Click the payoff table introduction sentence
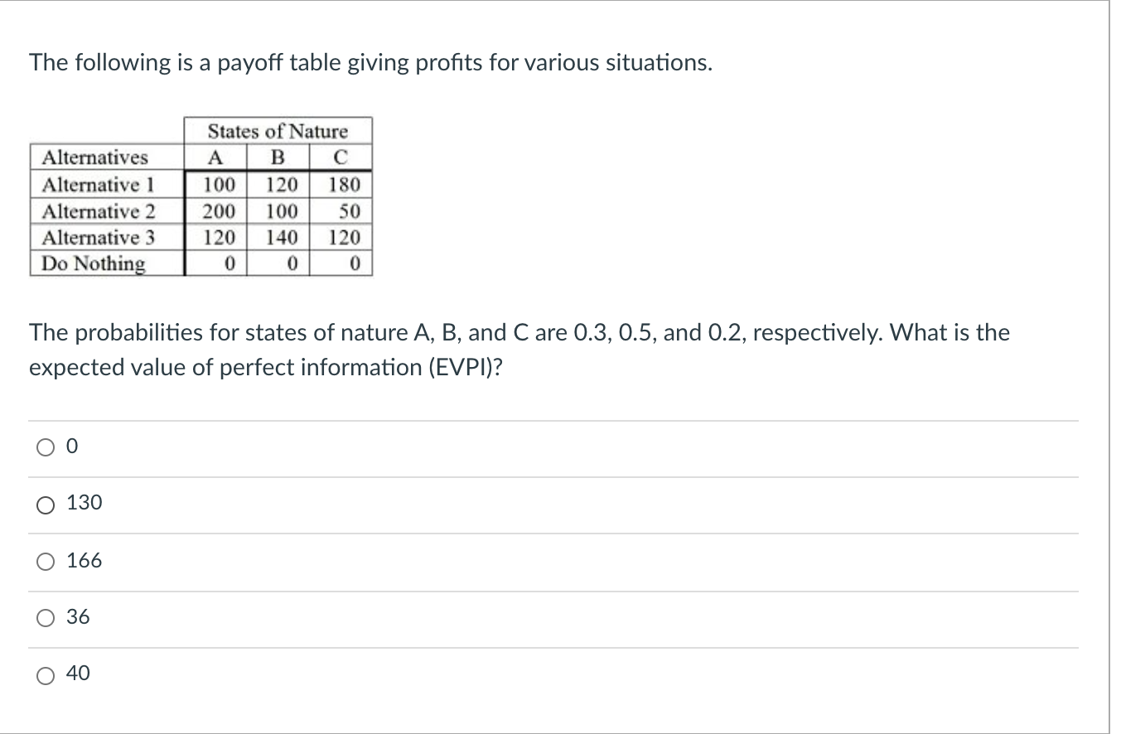1121x734 pixels. 370,62
